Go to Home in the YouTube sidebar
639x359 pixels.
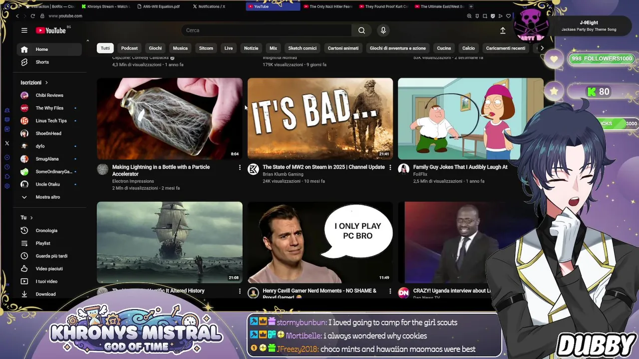coord(49,49)
